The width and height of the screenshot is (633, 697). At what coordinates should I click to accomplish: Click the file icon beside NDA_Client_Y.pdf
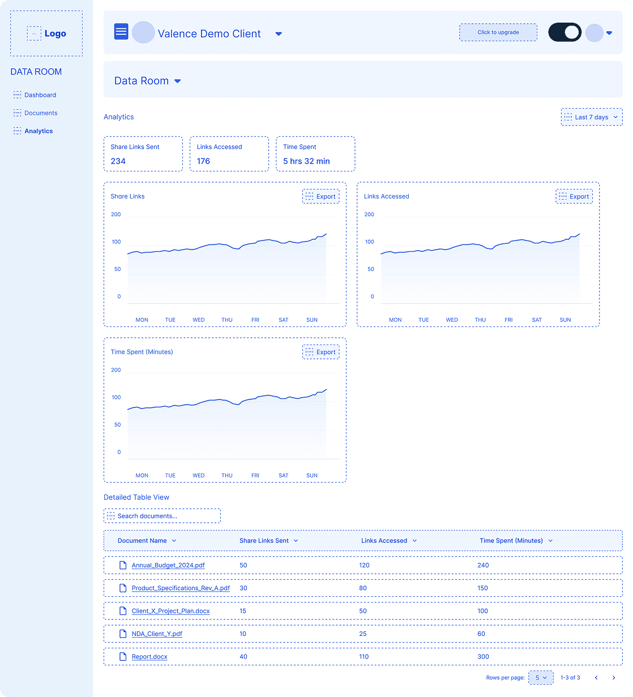(122, 634)
